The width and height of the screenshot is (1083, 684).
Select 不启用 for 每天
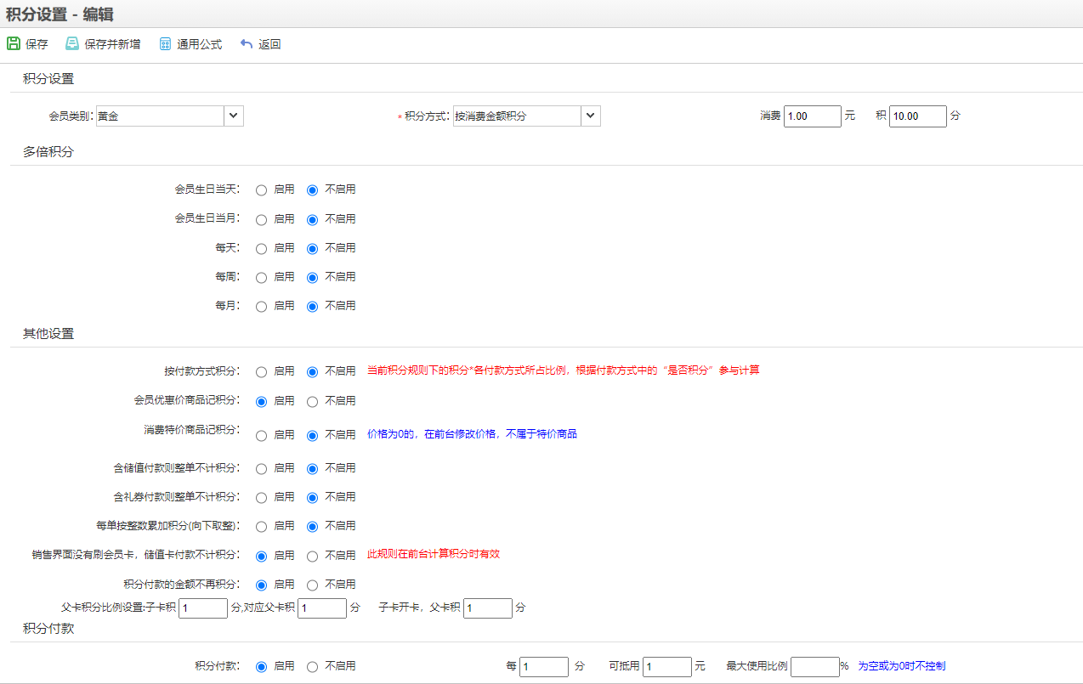(x=313, y=248)
